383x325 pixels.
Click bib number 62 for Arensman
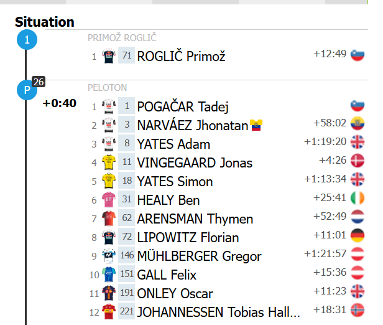click(127, 219)
